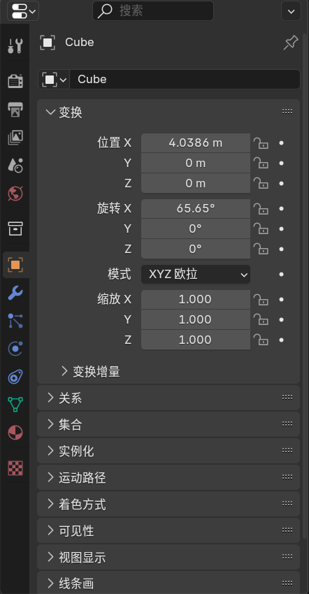The image size is (309, 594).
Task: Click 缩放 Z value field
Action: click(196, 340)
